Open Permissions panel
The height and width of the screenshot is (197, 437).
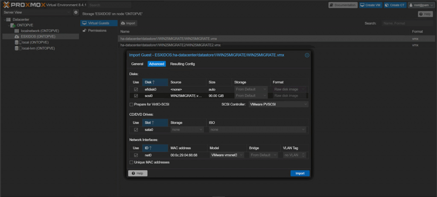[99, 30]
